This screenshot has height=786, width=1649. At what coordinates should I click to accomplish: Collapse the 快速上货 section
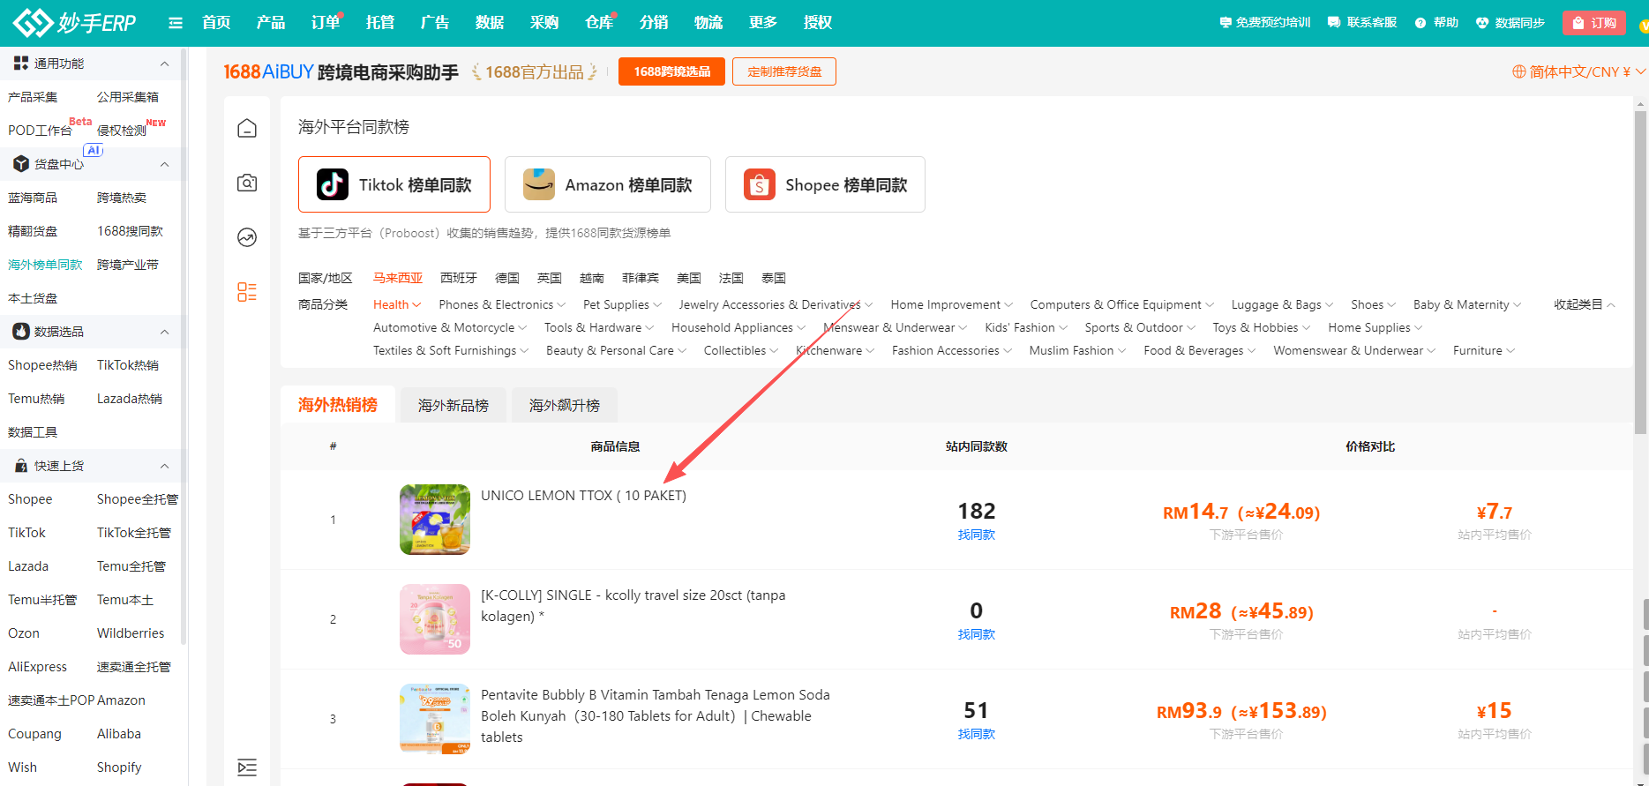tap(164, 466)
